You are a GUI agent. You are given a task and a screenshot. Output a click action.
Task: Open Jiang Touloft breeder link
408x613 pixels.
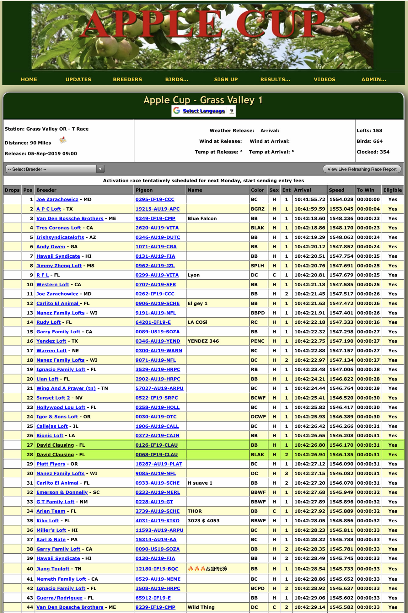53,569
